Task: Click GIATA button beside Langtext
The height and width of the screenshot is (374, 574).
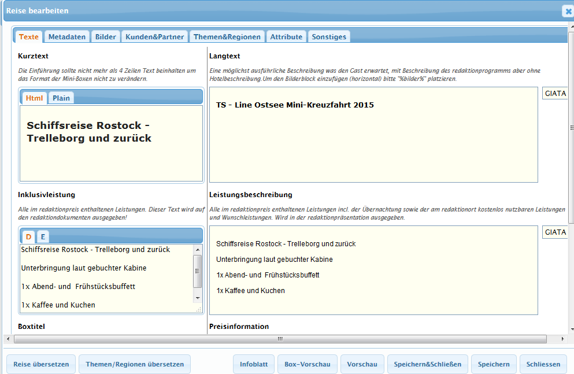Action: coord(555,94)
